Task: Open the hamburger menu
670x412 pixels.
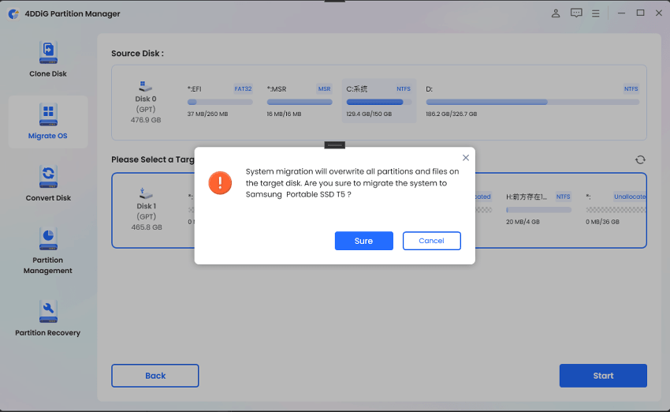Action: [x=596, y=13]
